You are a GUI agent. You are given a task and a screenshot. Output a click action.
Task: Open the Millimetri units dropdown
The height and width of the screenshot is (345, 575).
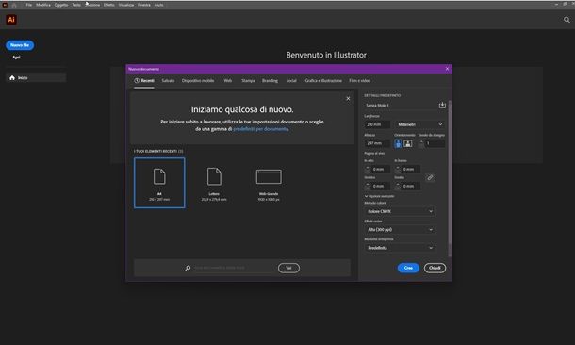(x=419, y=124)
